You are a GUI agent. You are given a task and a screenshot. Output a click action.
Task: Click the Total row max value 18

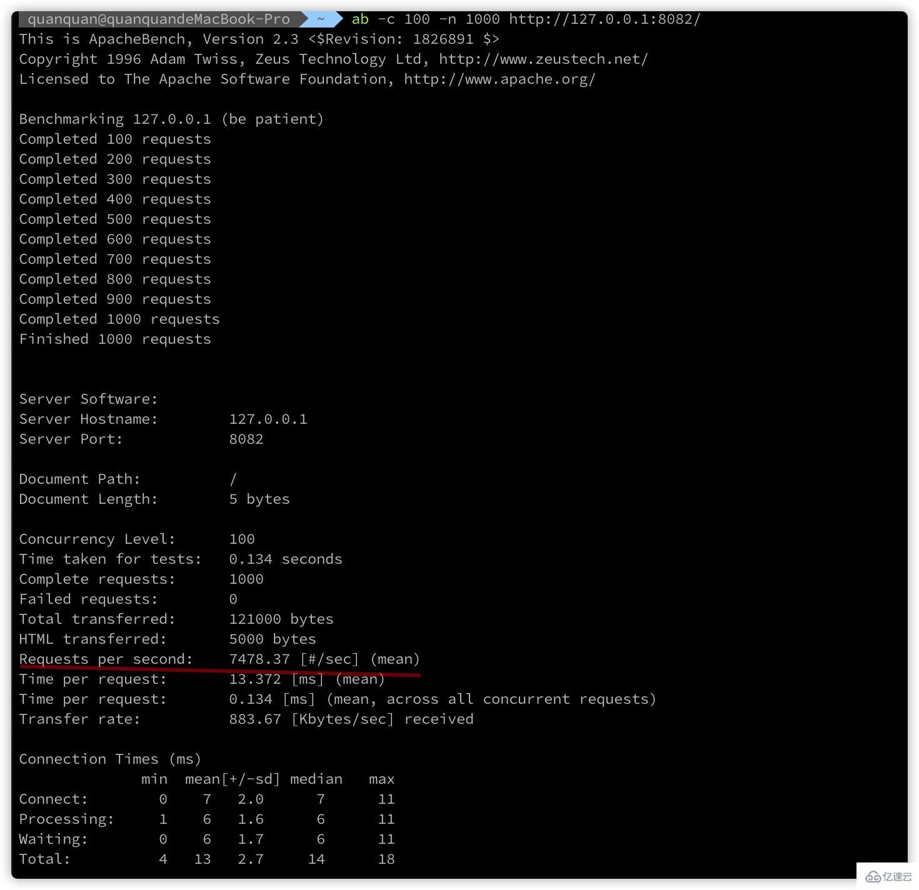(x=386, y=859)
